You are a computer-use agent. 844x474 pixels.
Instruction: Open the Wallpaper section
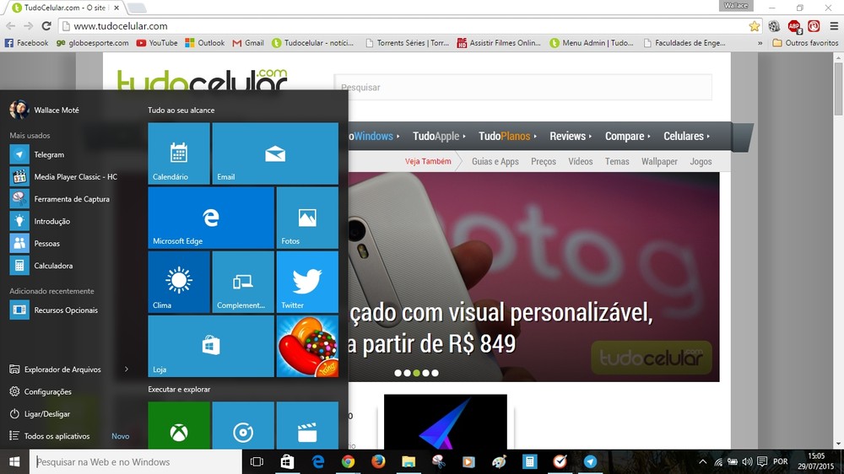tap(659, 161)
